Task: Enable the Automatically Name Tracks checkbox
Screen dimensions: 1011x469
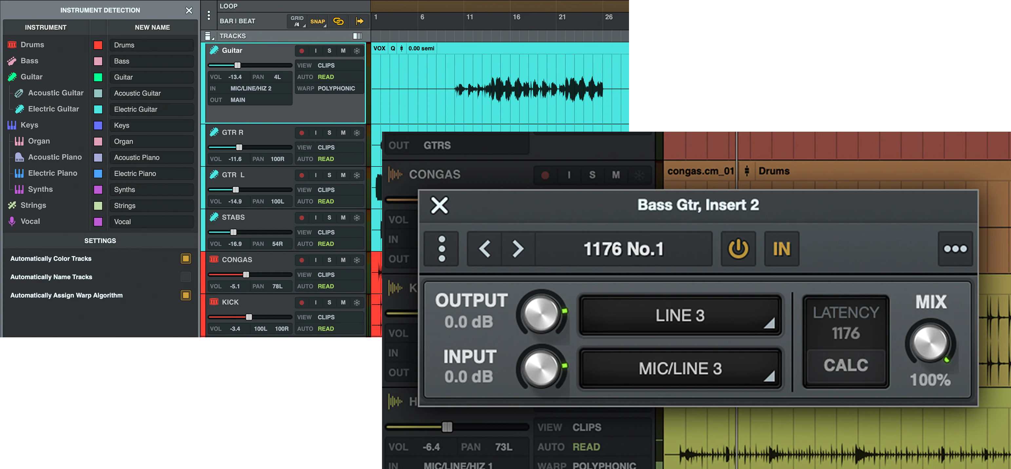Action: 186,277
